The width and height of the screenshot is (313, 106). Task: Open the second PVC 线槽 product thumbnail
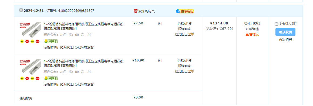(x=30, y=67)
